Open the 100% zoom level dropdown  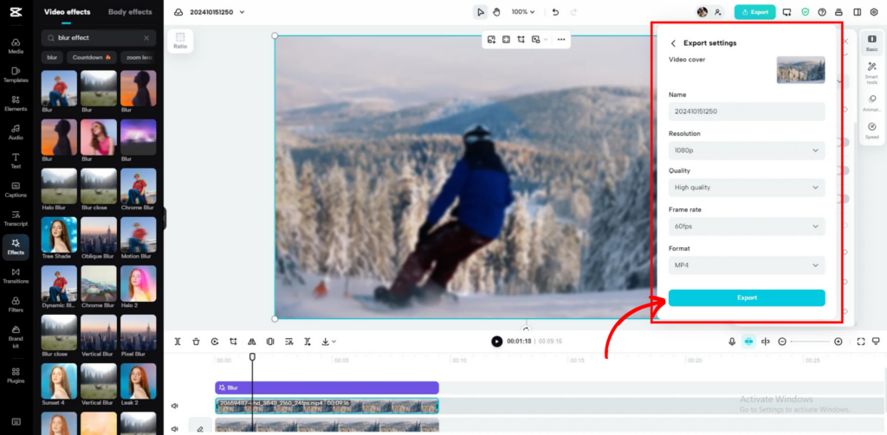[523, 12]
